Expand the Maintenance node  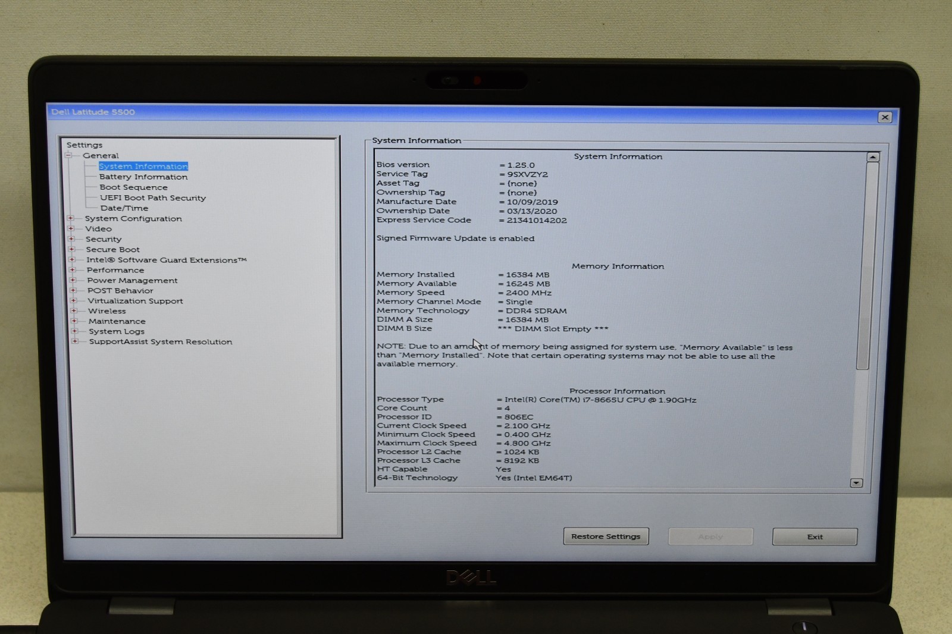[74, 321]
